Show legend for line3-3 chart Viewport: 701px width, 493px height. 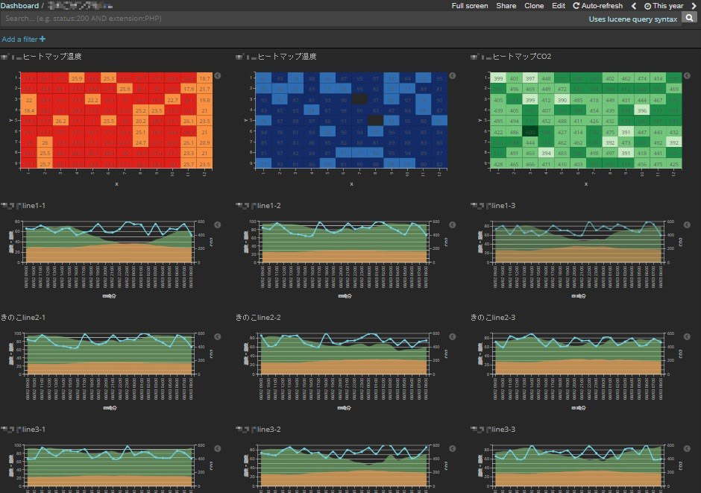tap(687, 448)
